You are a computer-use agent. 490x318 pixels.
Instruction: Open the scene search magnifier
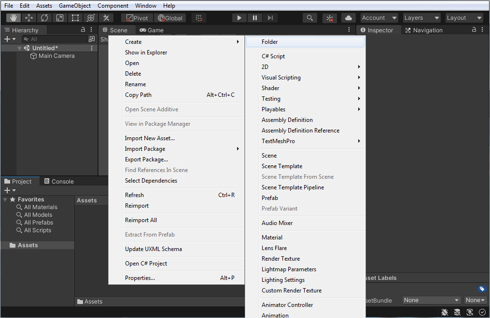click(309, 17)
